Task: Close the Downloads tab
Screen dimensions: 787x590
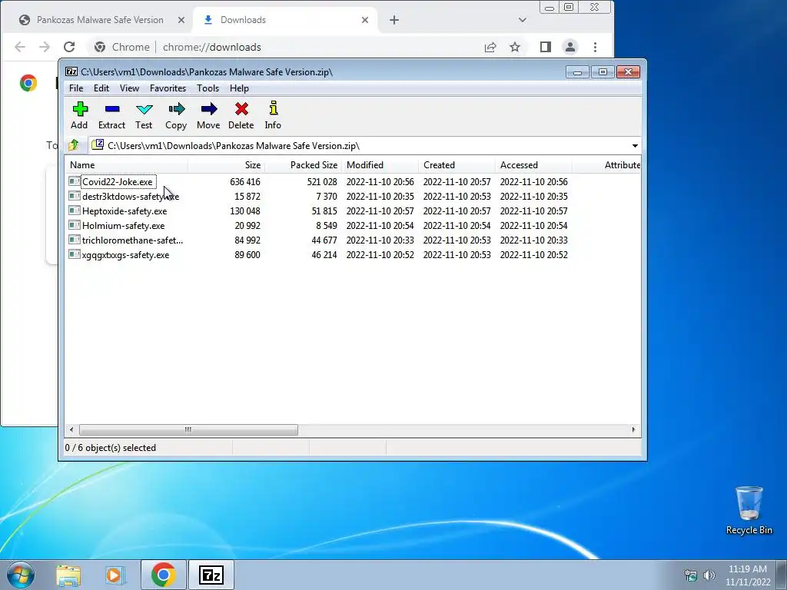Action: pyautogui.click(x=365, y=20)
